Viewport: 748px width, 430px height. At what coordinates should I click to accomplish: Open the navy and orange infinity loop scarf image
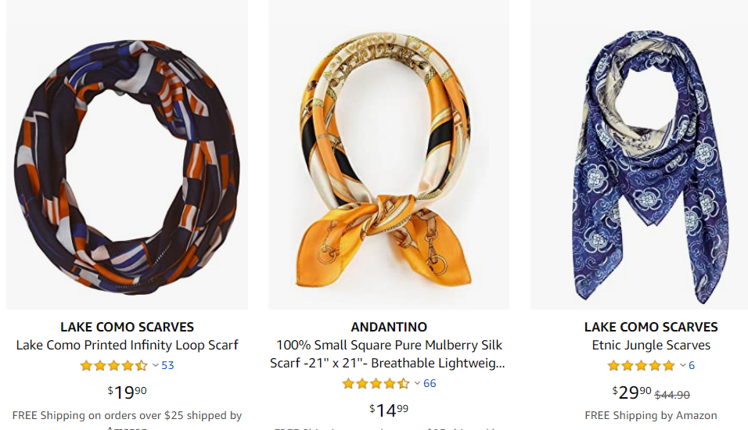[127, 155]
